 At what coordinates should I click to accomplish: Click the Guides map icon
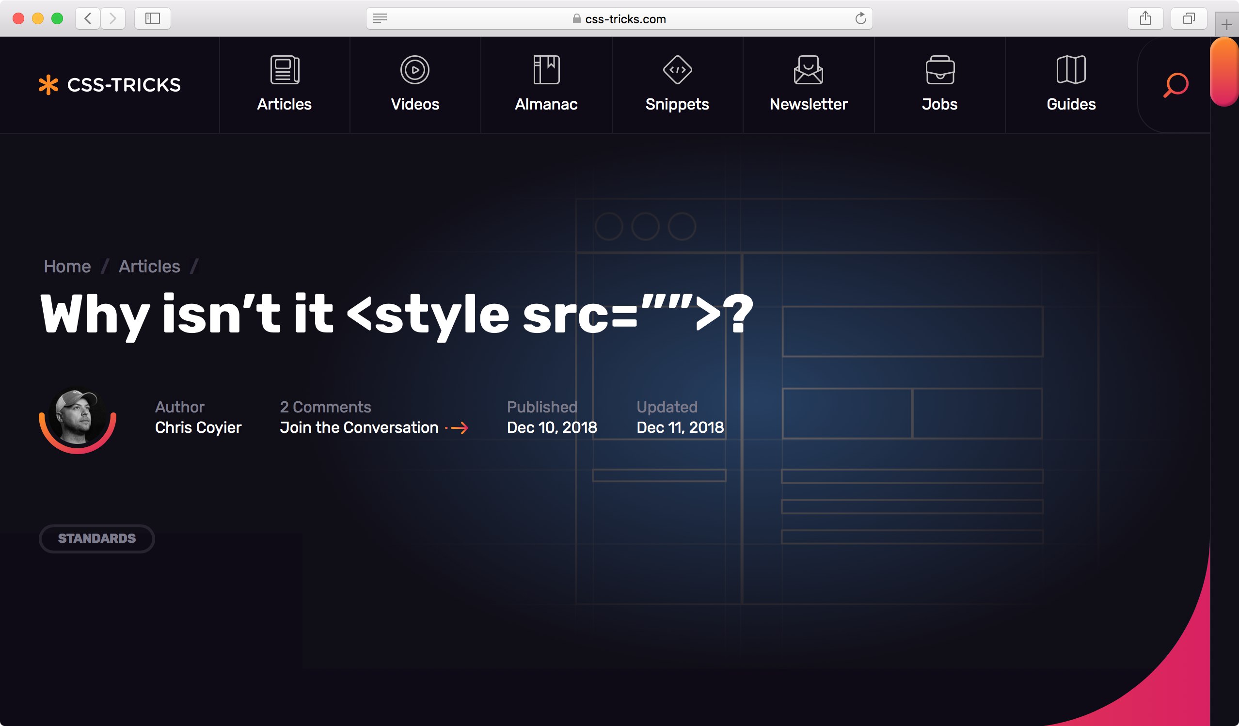click(x=1071, y=70)
